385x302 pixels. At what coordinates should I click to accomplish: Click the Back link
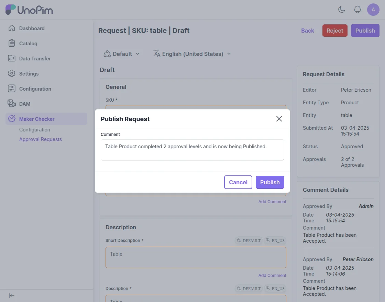point(308,31)
